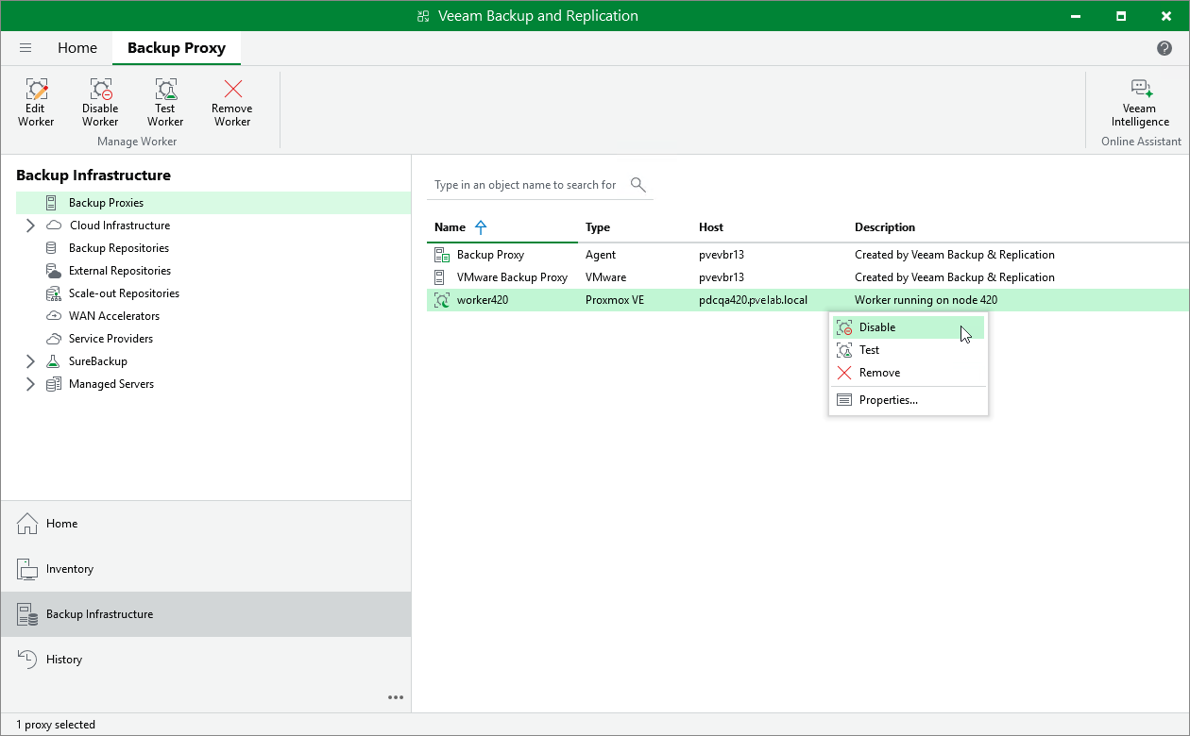Click the Scale-out Repositories icon
The image size is (1190, 736).
pos(53,293)
